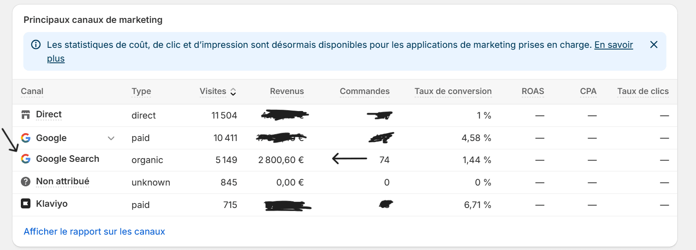Image resolution: width=696 pixels, height=250 pixels.
Task: Click the 74 orders value
Action: [x=384, y=160]
